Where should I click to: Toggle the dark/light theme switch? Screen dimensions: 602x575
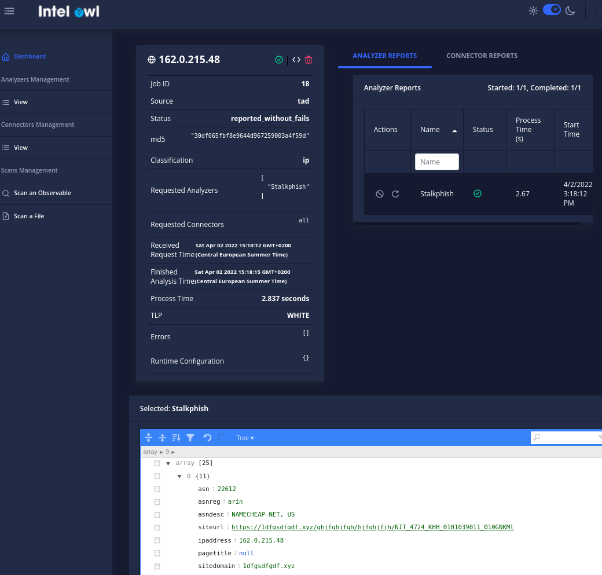pos(552,10)
